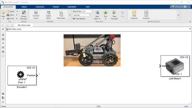
Task: Switch to the APPS tab
Action: coord(88,7)
